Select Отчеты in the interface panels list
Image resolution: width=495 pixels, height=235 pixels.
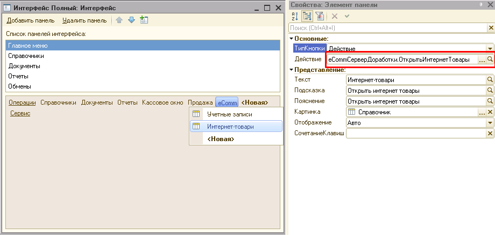pos(19,76)
